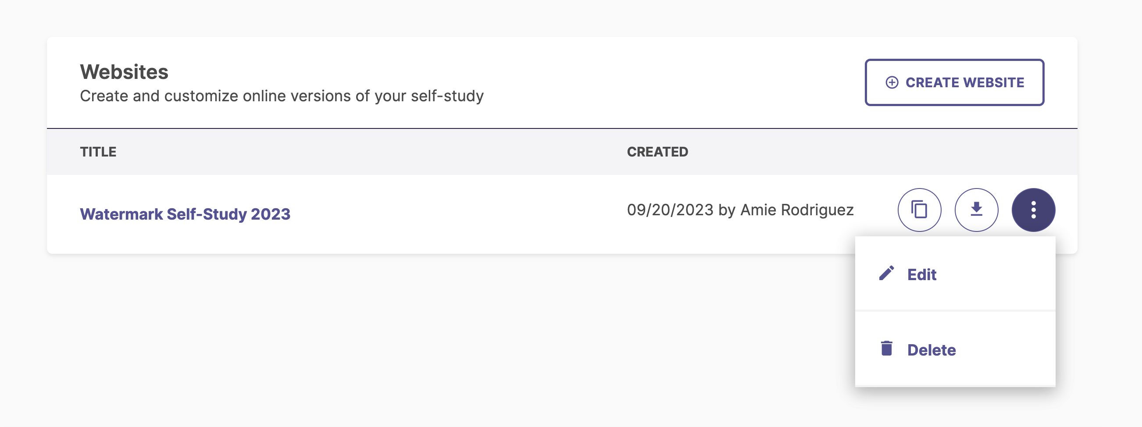Click the self-study description subtitle text
The height and width of the screenshot is (427, 1142).
(x=282, y=96)
